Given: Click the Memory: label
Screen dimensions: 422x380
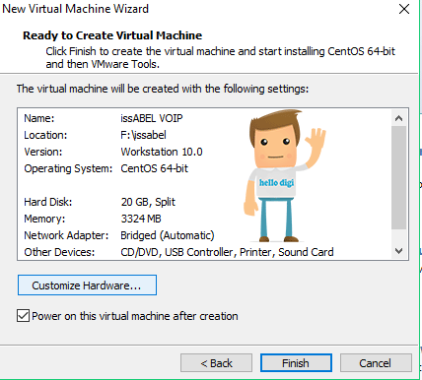Looking at the screenshot, I should [x=44, y=219].
